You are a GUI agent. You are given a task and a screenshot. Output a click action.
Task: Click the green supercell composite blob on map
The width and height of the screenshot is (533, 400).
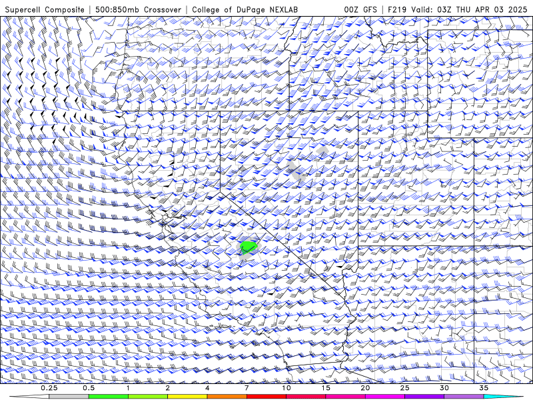(248, 247)
